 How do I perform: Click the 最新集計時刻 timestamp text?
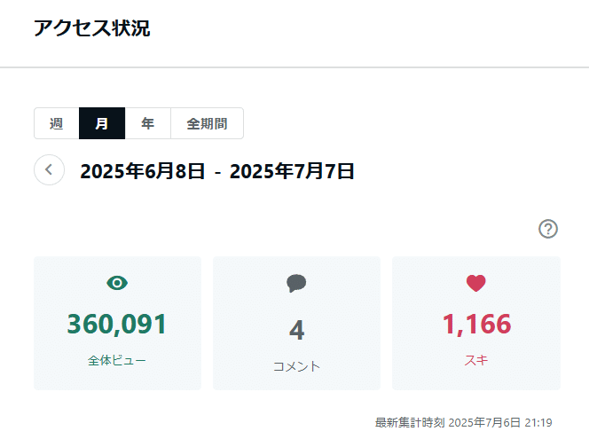tap(464, 423)
